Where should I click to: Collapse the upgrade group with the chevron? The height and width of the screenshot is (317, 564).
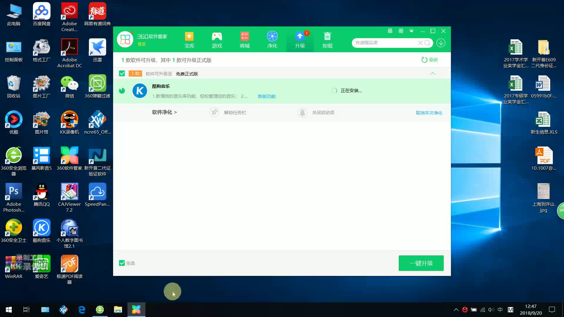point(432,73)
